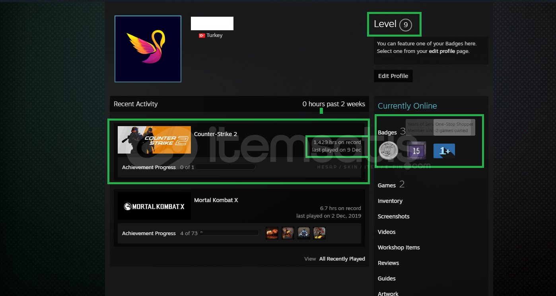556x296 pixels.
Task: Open the Mortal Kombat X title link
Action: tap(216, 200)
